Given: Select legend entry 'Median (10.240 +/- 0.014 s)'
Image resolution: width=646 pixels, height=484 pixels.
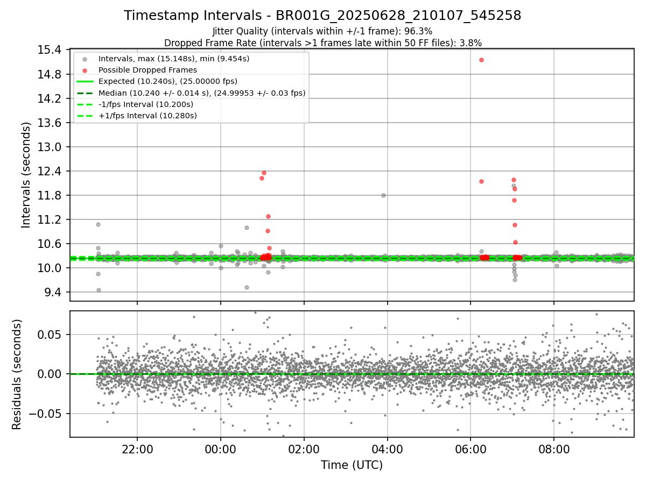Looking at the screenshot, I should [202, 93].
